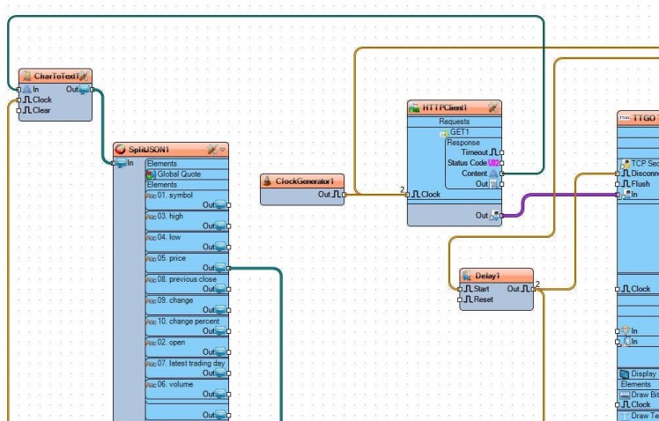Click Out pin of 08. previous close
This screenshot has width=659, height=421.
229,289
